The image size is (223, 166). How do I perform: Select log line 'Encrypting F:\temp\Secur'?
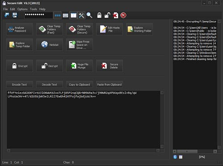(x=195, y=22)
